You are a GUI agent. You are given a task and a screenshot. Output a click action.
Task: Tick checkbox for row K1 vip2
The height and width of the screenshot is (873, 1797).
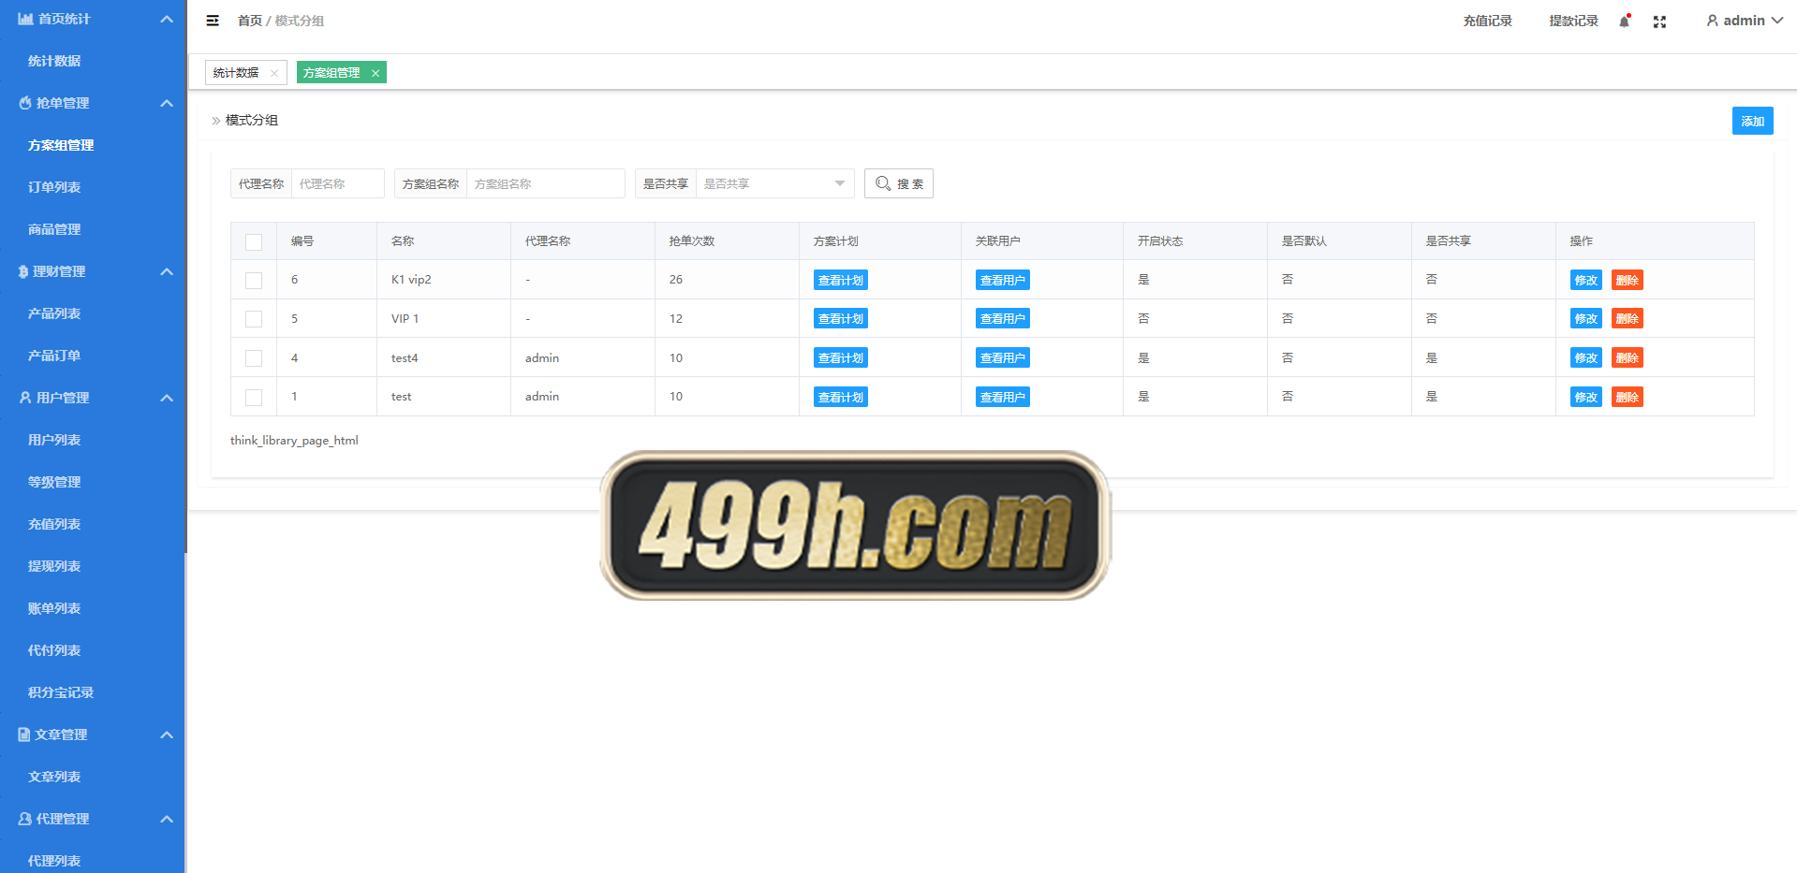tap(254, 280)
